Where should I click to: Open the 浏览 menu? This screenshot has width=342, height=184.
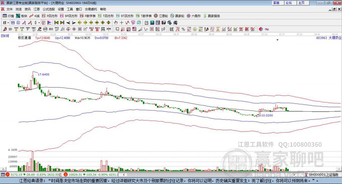coord(19,9)
